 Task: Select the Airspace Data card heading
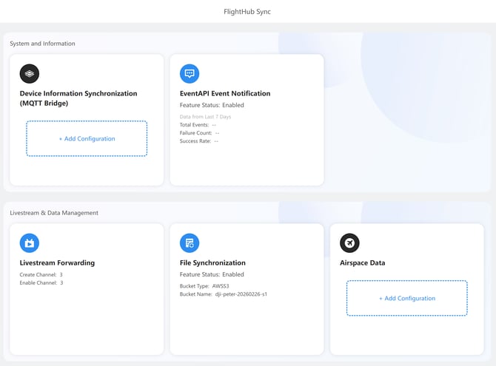pyautogui.click(x=362, y=262)
